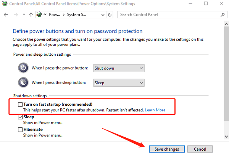
Task: Refresh the Control Panel page
Action: pos(110,14)
